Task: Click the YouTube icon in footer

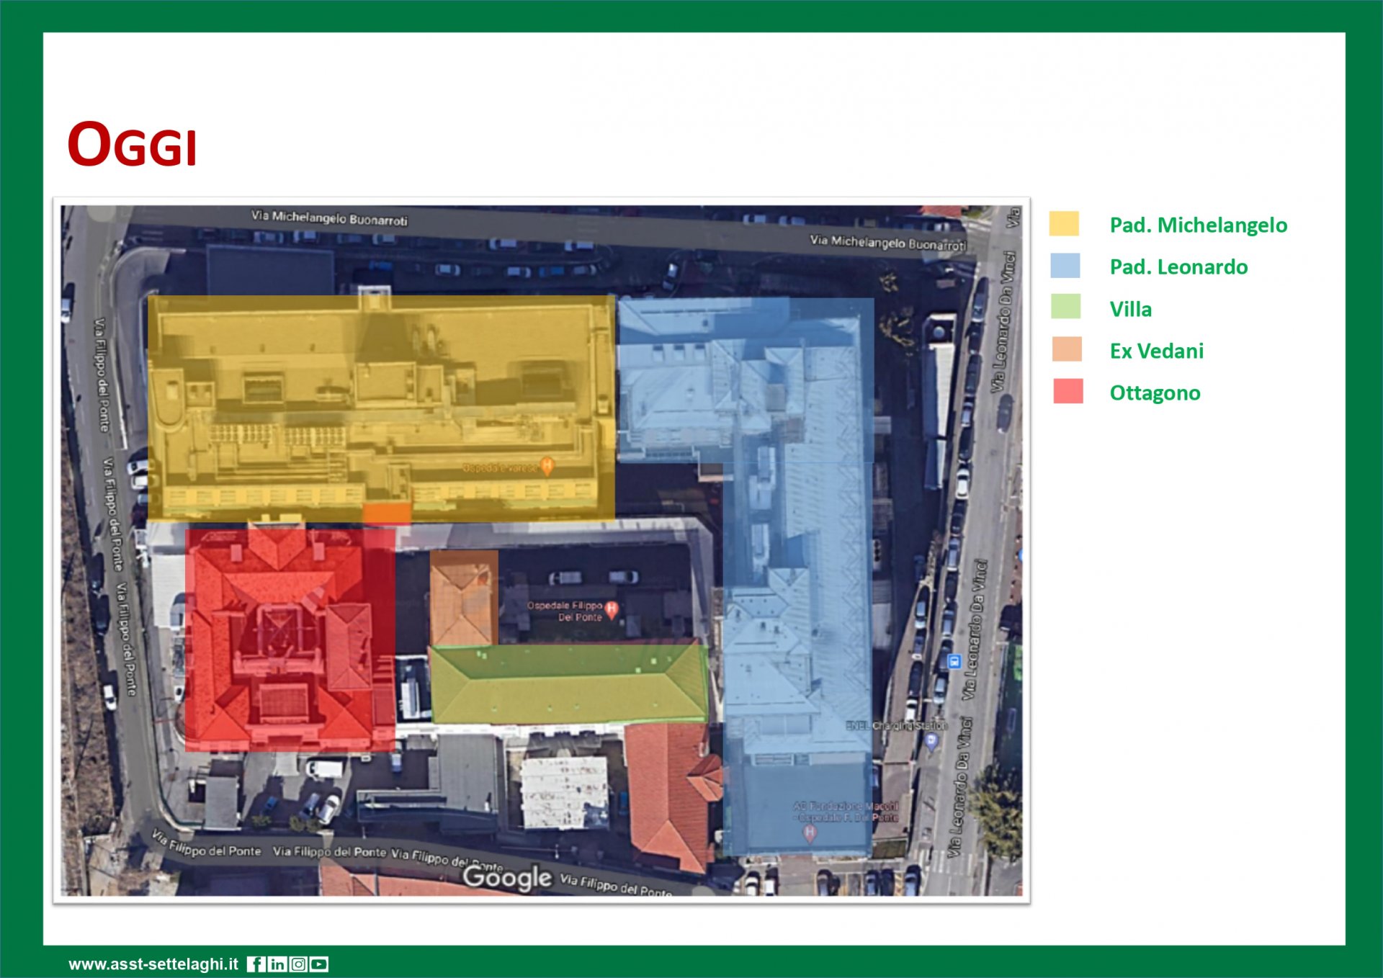Action: pyautogui.click(x=319, y=964)
